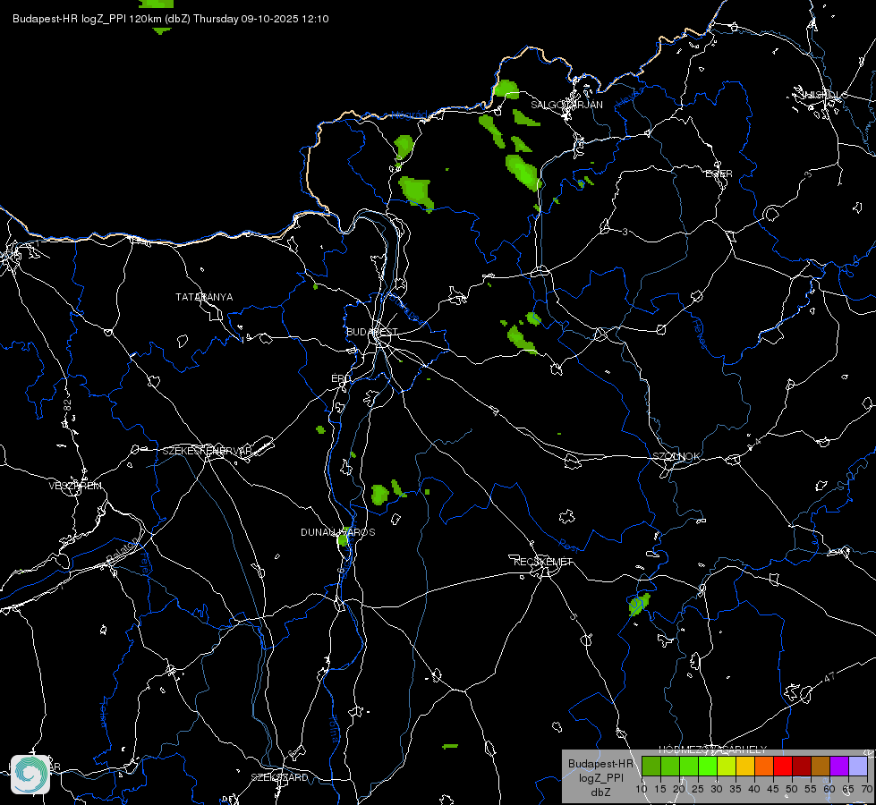Image resolution: width=876 pixels, height=805 pixels.
Task: Click the legend label Budapest-HR
Action: click(x=600, y=764)
